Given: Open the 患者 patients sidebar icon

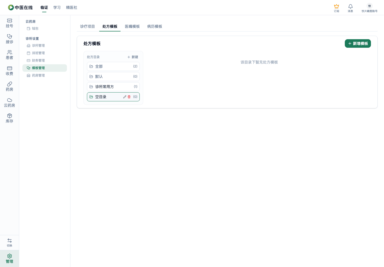Looking at the screenshot, I should 9,55.
